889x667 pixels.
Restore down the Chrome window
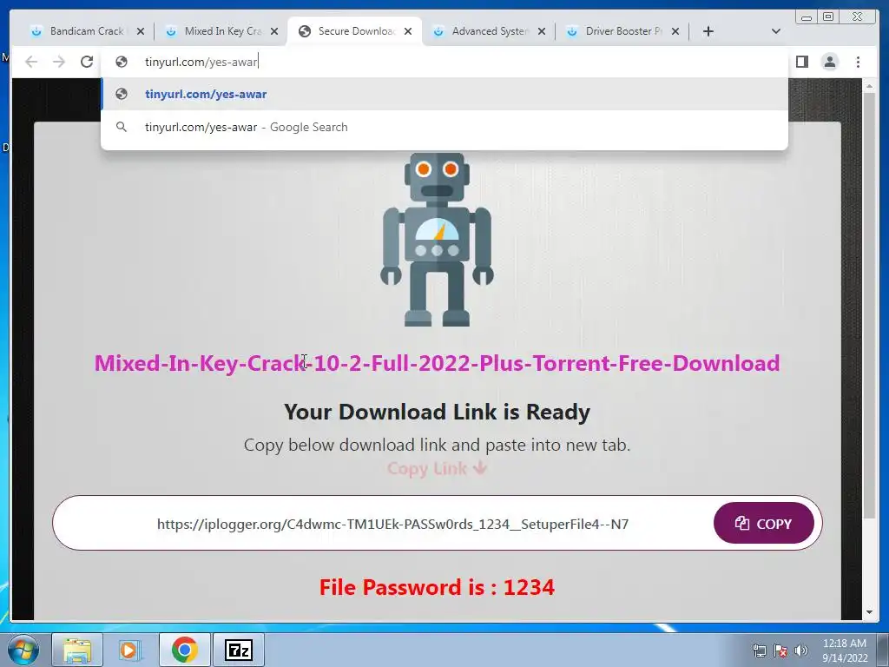[828, 17]
